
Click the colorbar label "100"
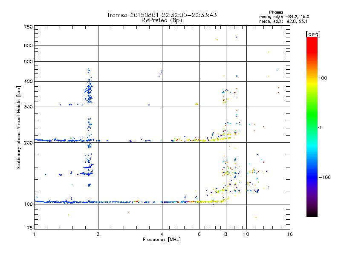click(x=323, y=78)
